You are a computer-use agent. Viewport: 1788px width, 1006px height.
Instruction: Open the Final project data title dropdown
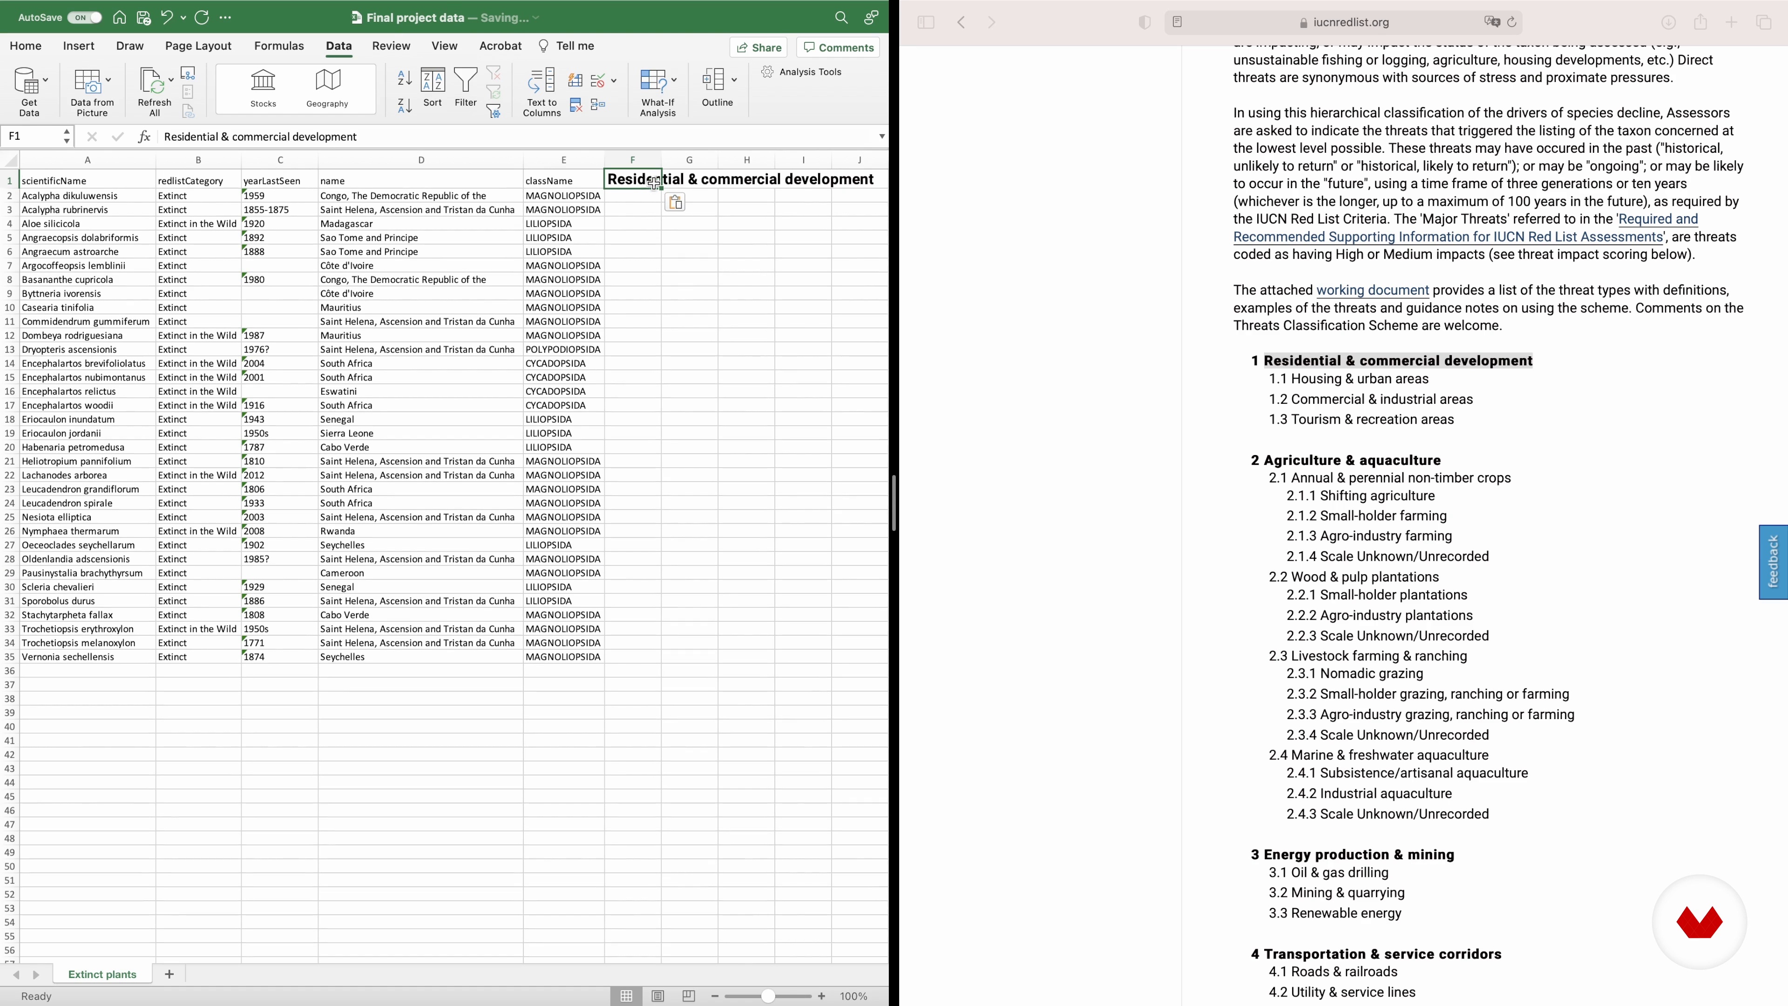[x=536, y=18]
